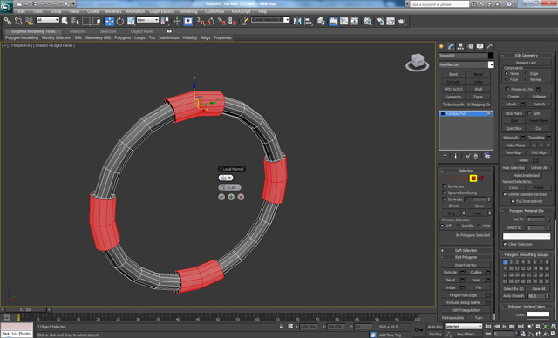The image size is (558, 338).
Task: Toggle the Split checkbox next to Slice Plane
Action: click(x=529, y=113)
